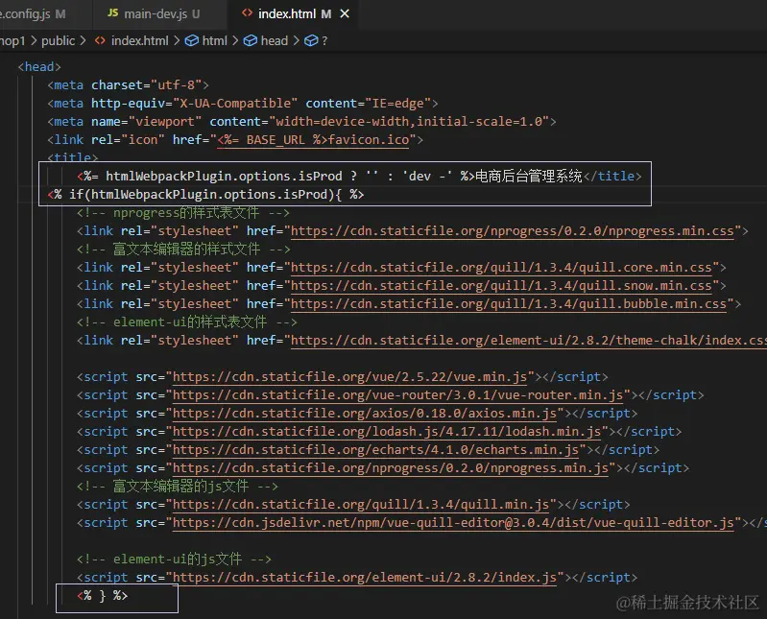
Task: Open the vue-quill-editor.js jsdelivr link
Action: click(453, 523)
